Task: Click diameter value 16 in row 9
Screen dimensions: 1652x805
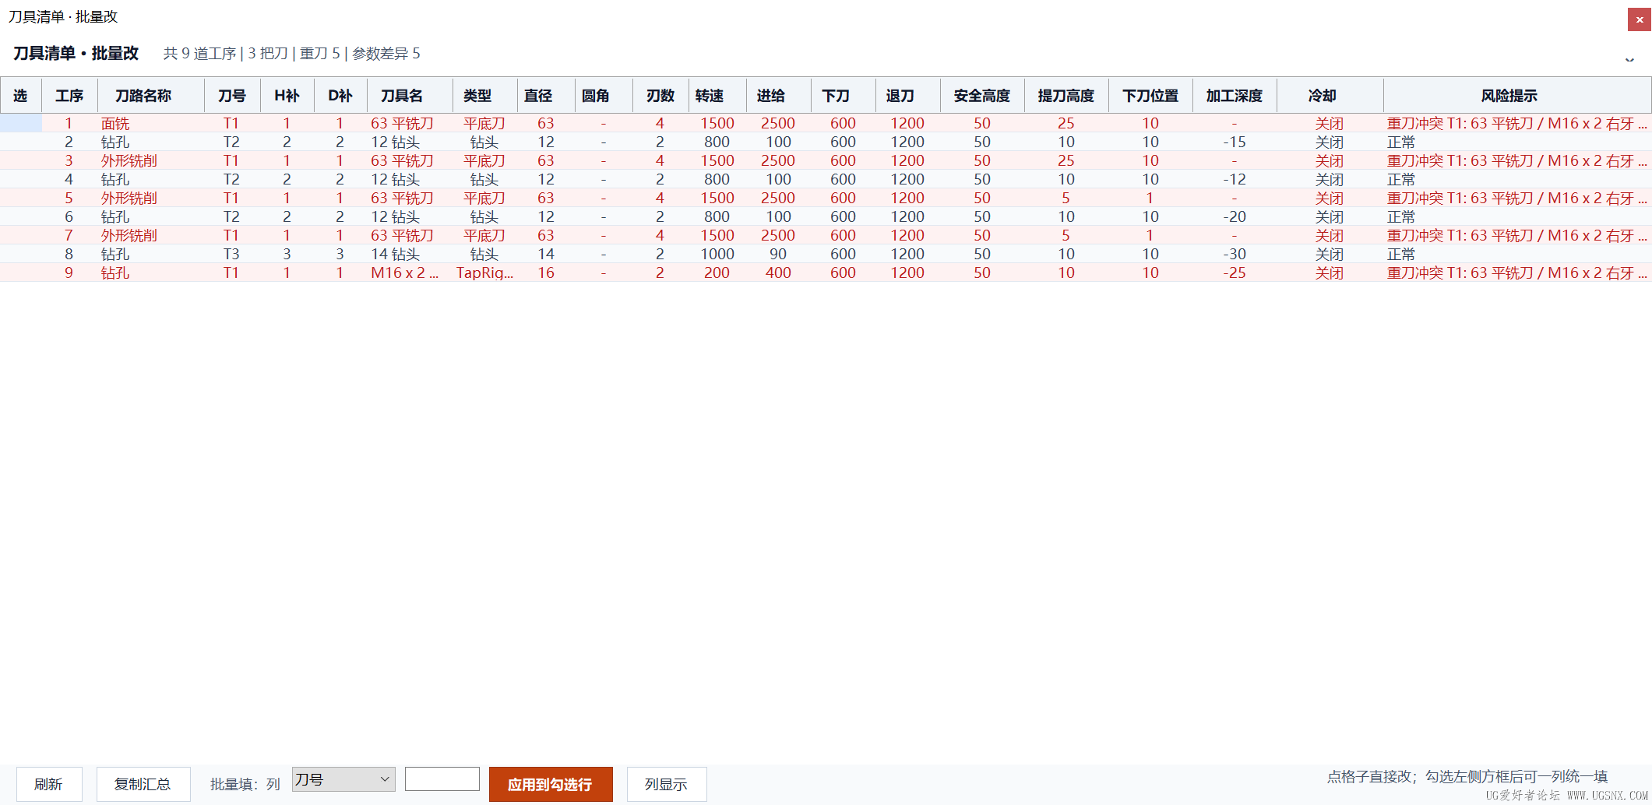Action: coord(546,272)
